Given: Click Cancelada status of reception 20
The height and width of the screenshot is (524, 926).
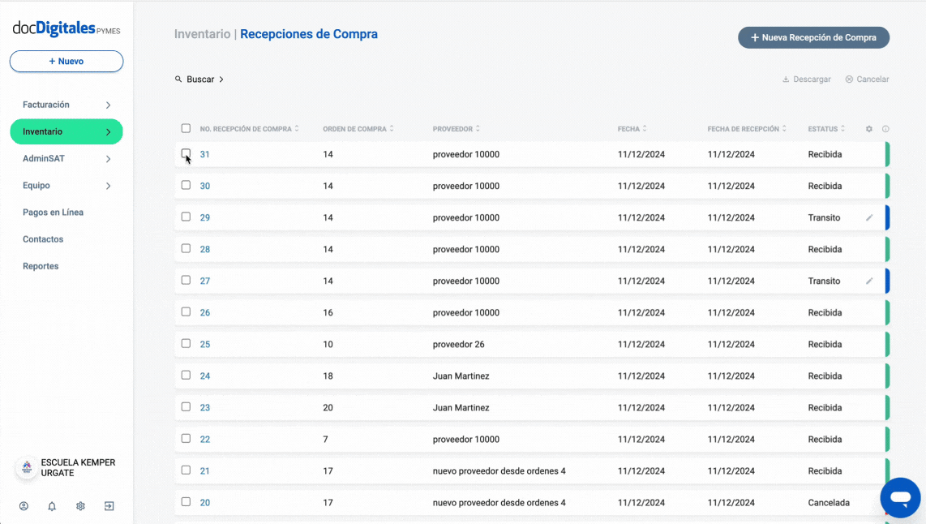Looking at the screenshot, I should pyautogui.click(x=829, y=503).
